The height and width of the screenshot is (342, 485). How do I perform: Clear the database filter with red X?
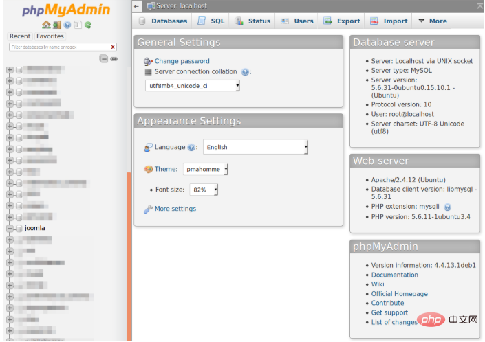tap(113, 47)
